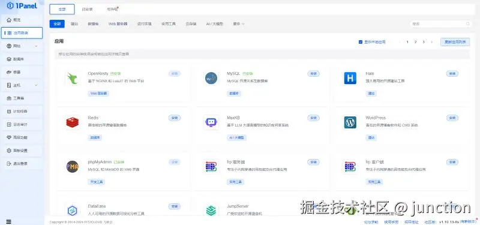Click the Website globe icon in sidebar
Screen dimensions: 480x225
click(9, 46)
